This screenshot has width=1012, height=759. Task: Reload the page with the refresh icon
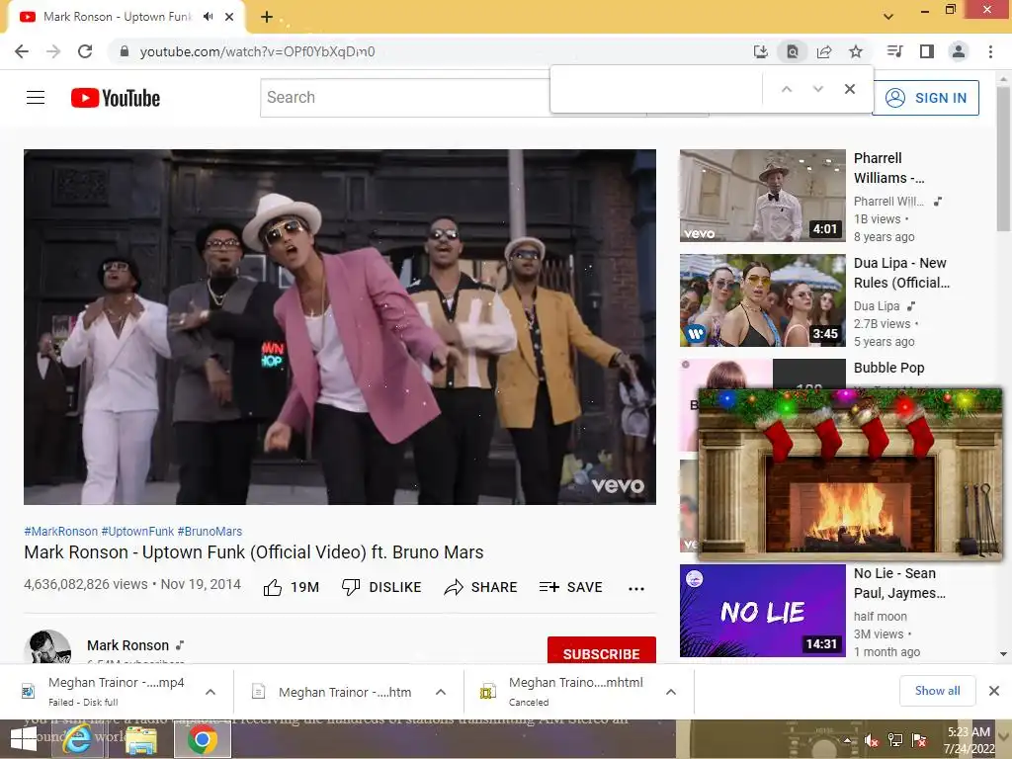point(85,51)
